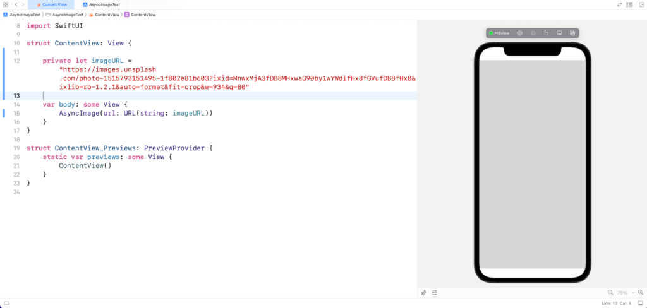647x308 pixels.
Task: Go forward in editor history
Action: pyautogui.click(x=23, y=4)
